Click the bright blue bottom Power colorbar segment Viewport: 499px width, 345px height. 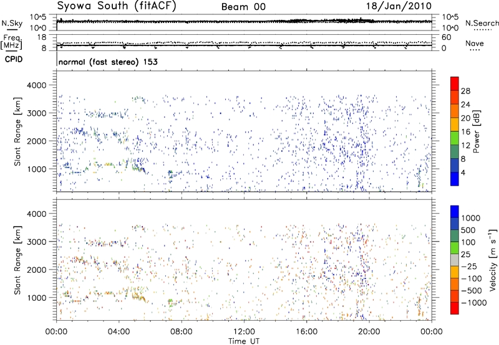pyautogui.click(x=455, y=179)
